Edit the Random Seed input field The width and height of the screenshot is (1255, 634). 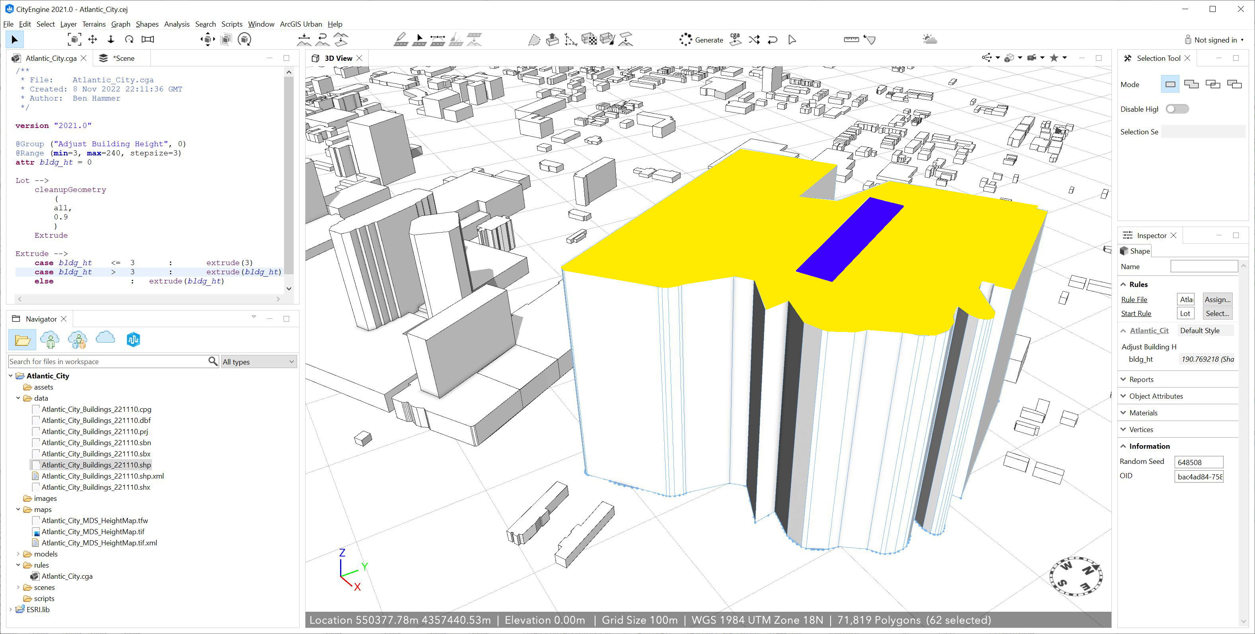pyautogui.click(x=1199, y=461)
